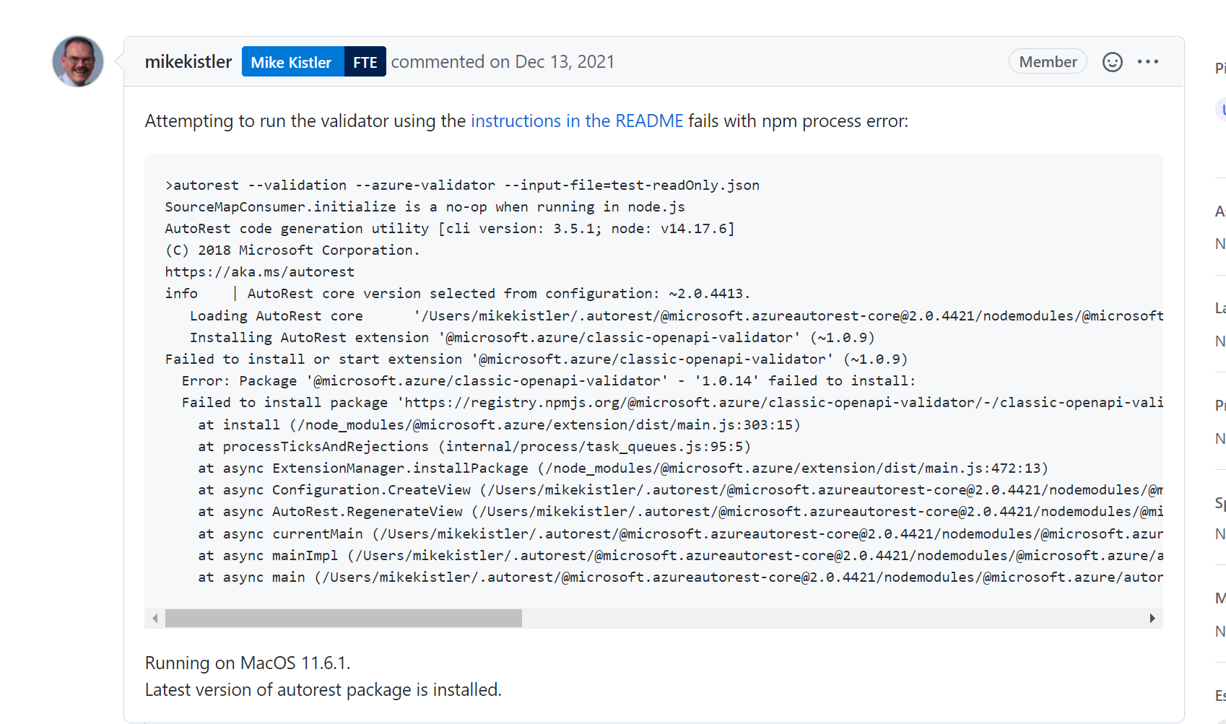Click the 'Dec 13, 2021' timestamp link
Screen dimensions: 1226x724
pyautogui.click(x=563, y=61)
